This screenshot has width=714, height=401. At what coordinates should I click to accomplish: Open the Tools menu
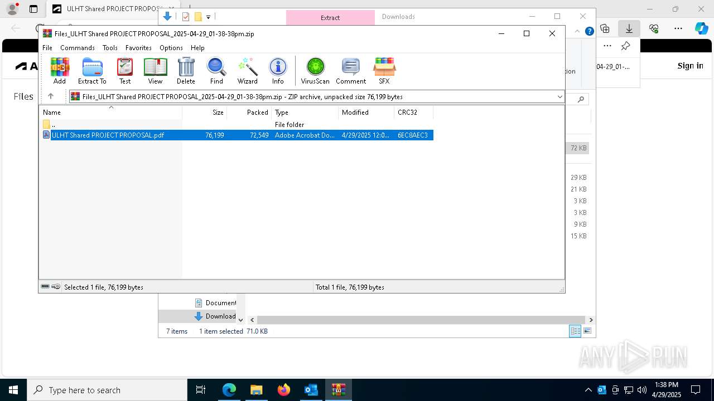pos(110,48)
